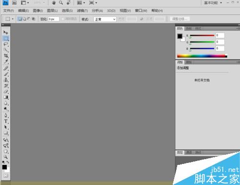The width and height of the screenshot is (240, 185).
Task: Select the Lasso tool
Action: click(6, 44)
